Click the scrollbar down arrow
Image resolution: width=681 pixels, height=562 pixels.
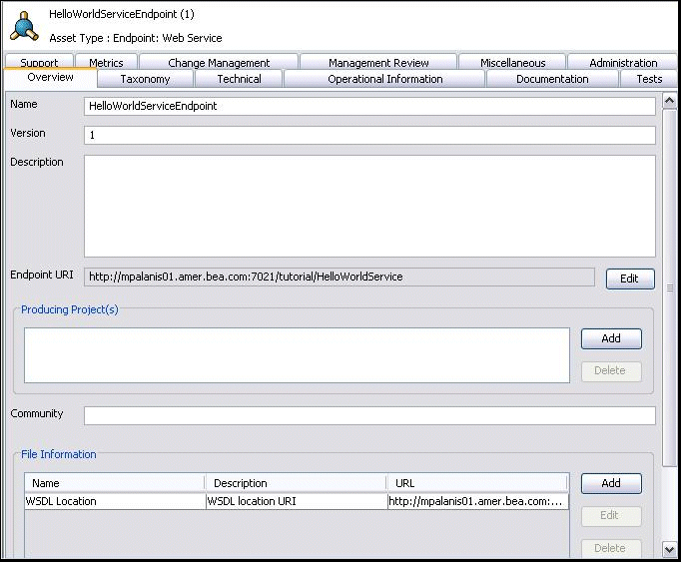tap(669, 549)
